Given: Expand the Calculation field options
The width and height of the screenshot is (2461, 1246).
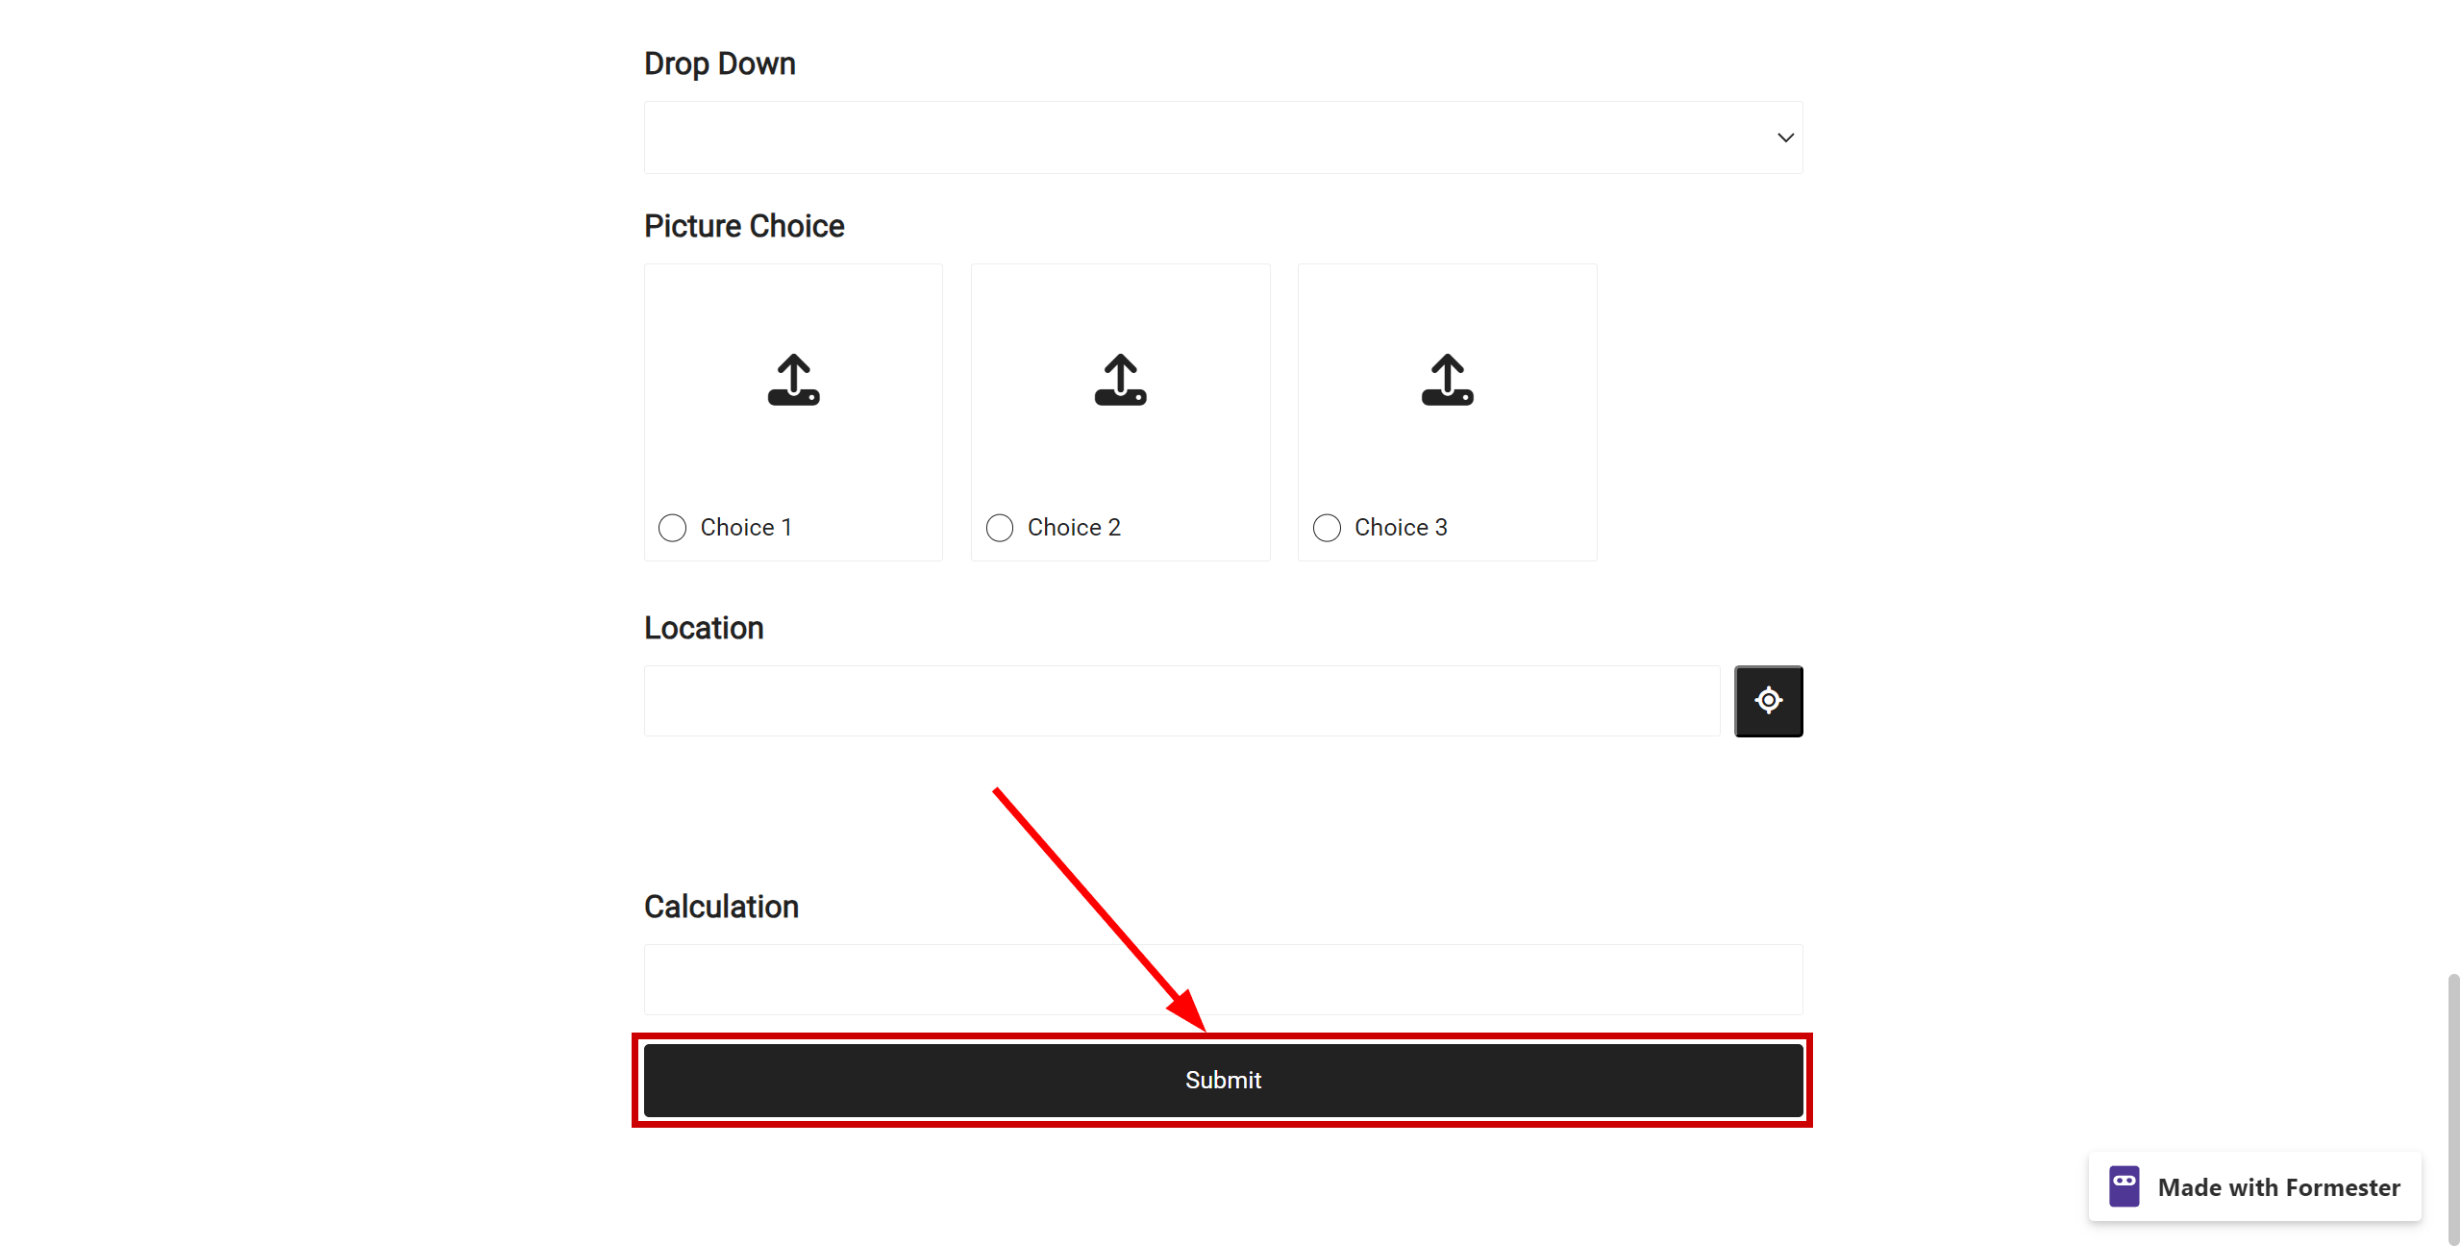Looking at the screenshot, I should tap(1224, 978).
